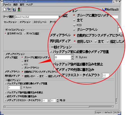
Task: Switch to the スケジュール tab
Action: [x=40, y=22]
